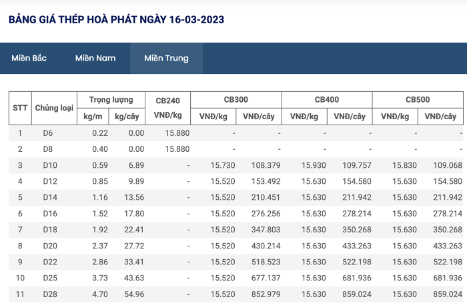
Task: Select the D6 row type cell
Action: [x=48, y=133]
